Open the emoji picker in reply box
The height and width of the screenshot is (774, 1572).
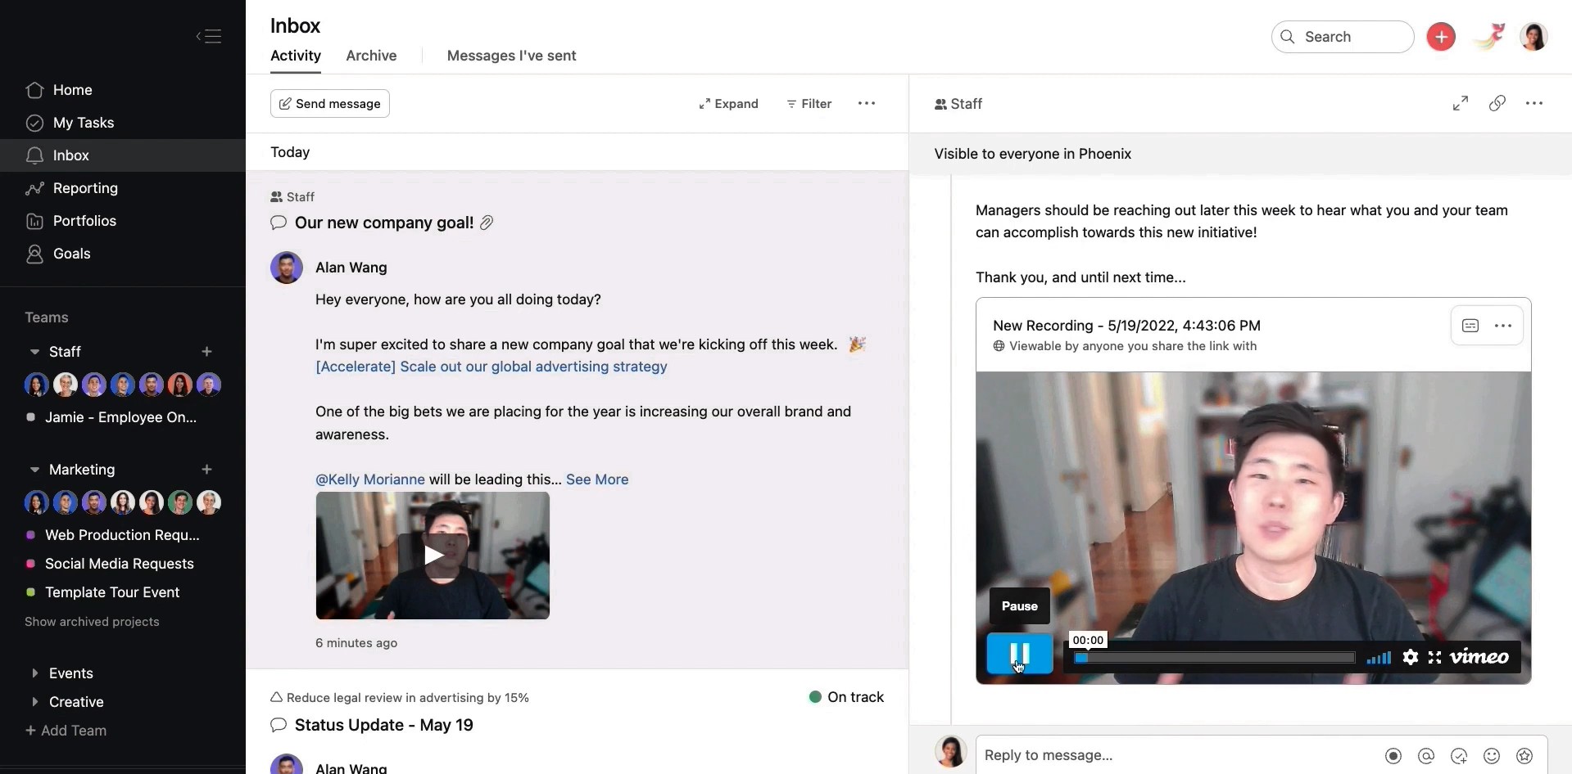coord(1492,756)
